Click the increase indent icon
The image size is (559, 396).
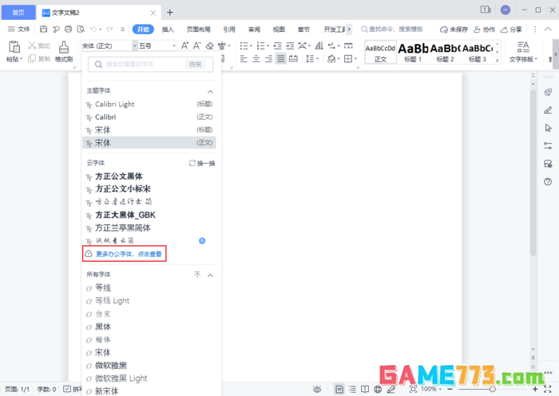tap(290, 46)
